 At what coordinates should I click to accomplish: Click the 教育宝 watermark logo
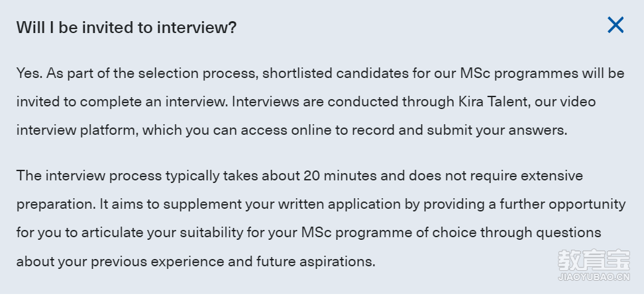point(594,260)
